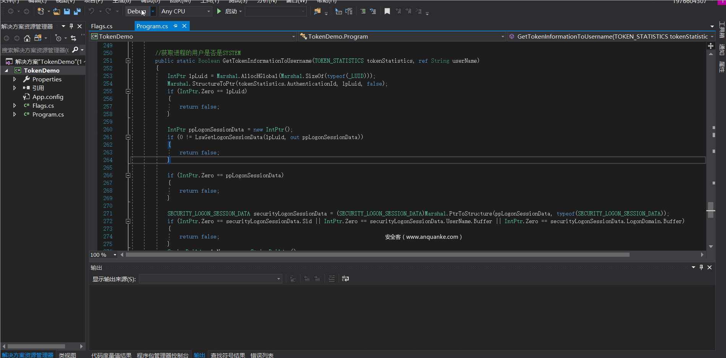This screenshot has width=726, height=358.
Task: Click the Save All toolbar icon
Action: click(77, 11)
